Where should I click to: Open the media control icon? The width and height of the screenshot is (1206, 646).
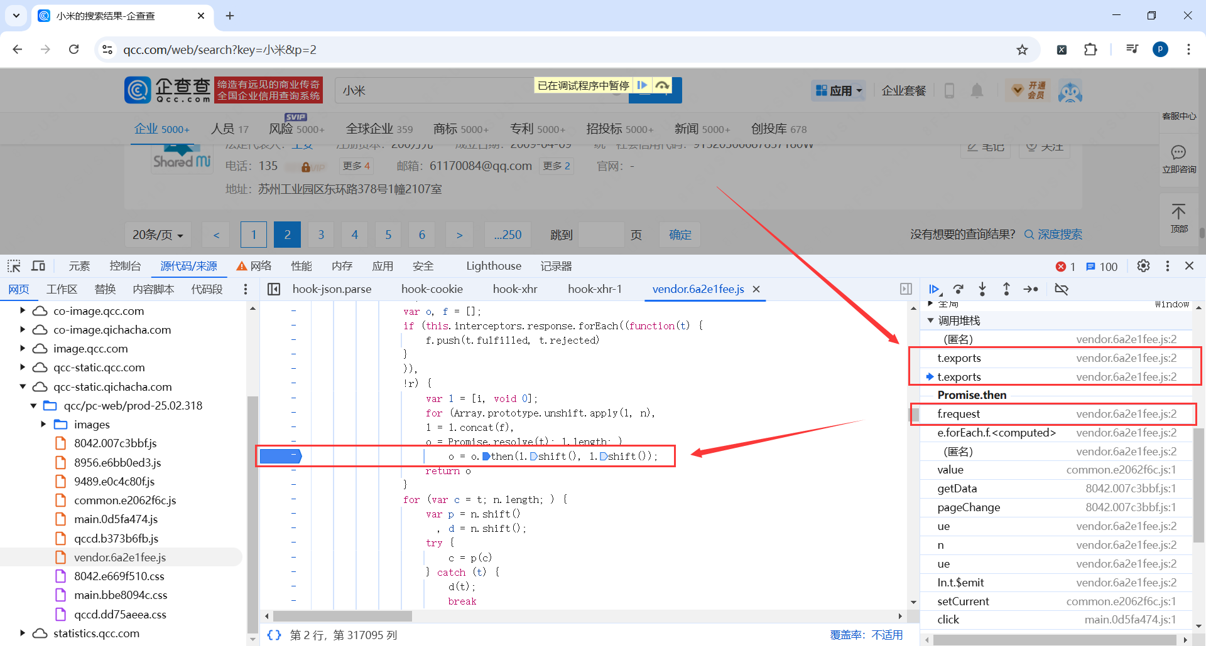pyautogui.click(x=1133, y=50)
